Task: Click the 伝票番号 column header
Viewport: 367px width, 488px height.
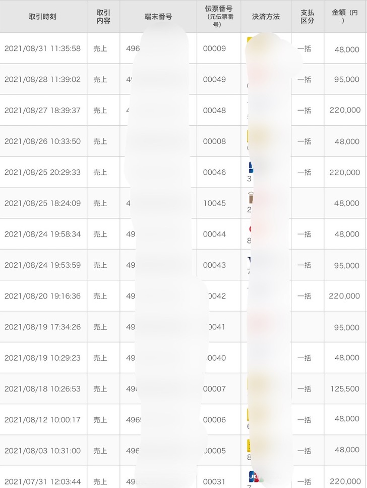Action: tap(218, 17)
